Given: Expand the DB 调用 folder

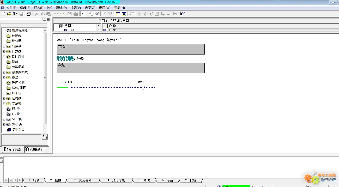Looking at the screenshot, I should (x=4, y=57).
